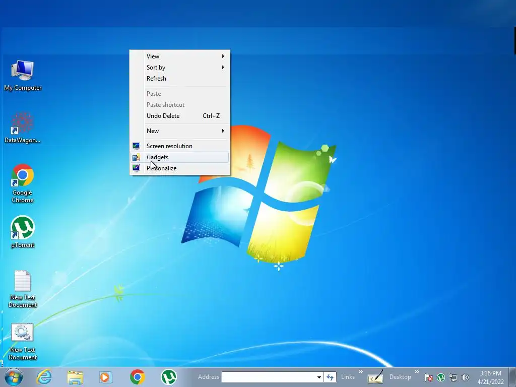The image size is (516, 387).
Task: Click the Desktop toolbar label
Action: pos(400,377)
